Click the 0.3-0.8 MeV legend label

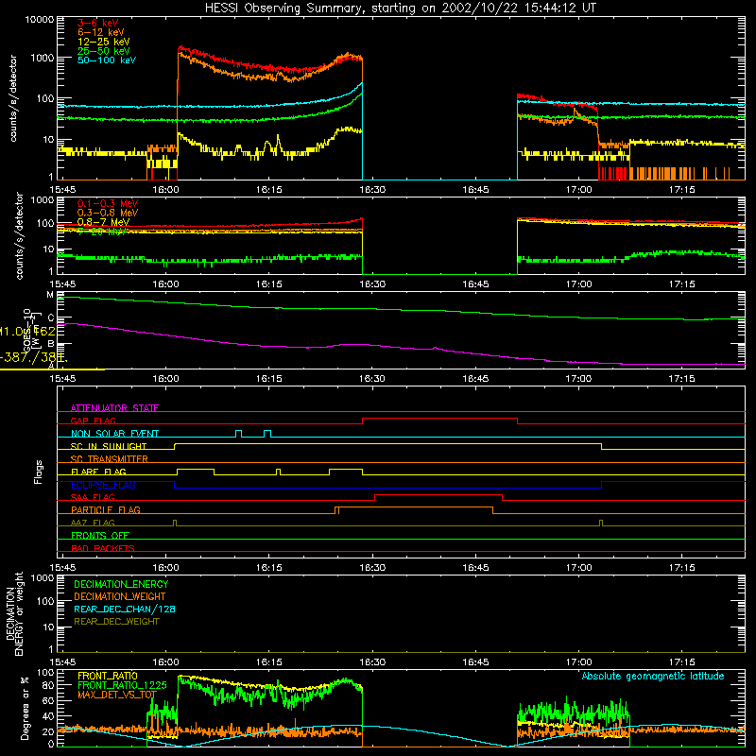pos(108,213)
